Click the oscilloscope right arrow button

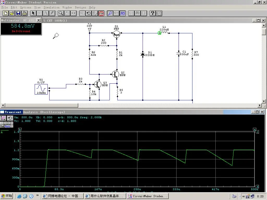coord(9,123)
